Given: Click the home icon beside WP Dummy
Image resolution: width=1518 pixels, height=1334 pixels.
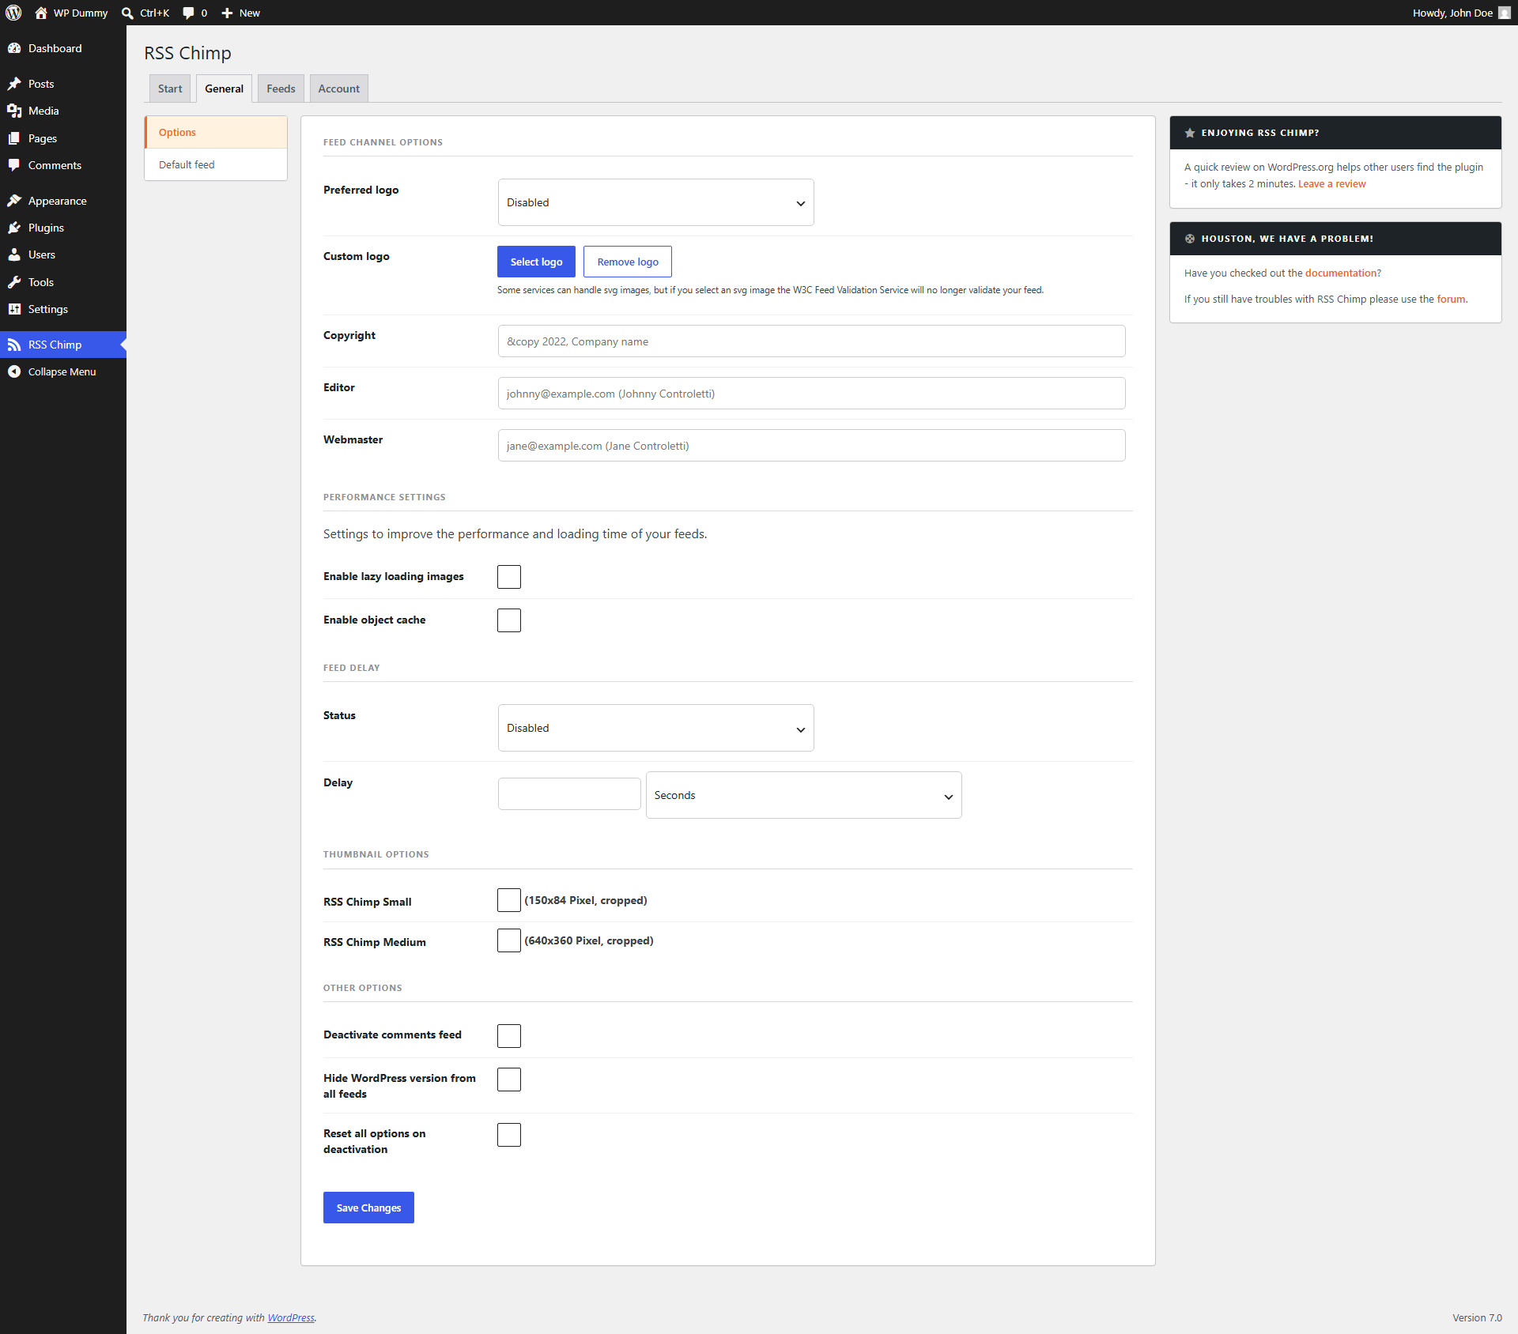Looking at the screenshot, I should [x=41, y=13].
